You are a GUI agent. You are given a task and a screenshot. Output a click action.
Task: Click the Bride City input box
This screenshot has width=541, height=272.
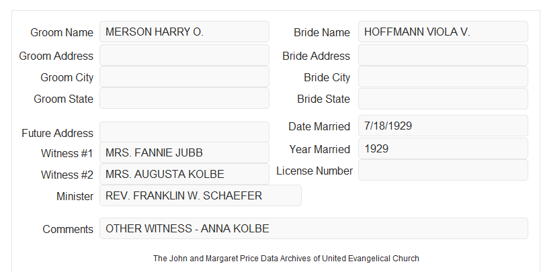click(x=443, y=77)
